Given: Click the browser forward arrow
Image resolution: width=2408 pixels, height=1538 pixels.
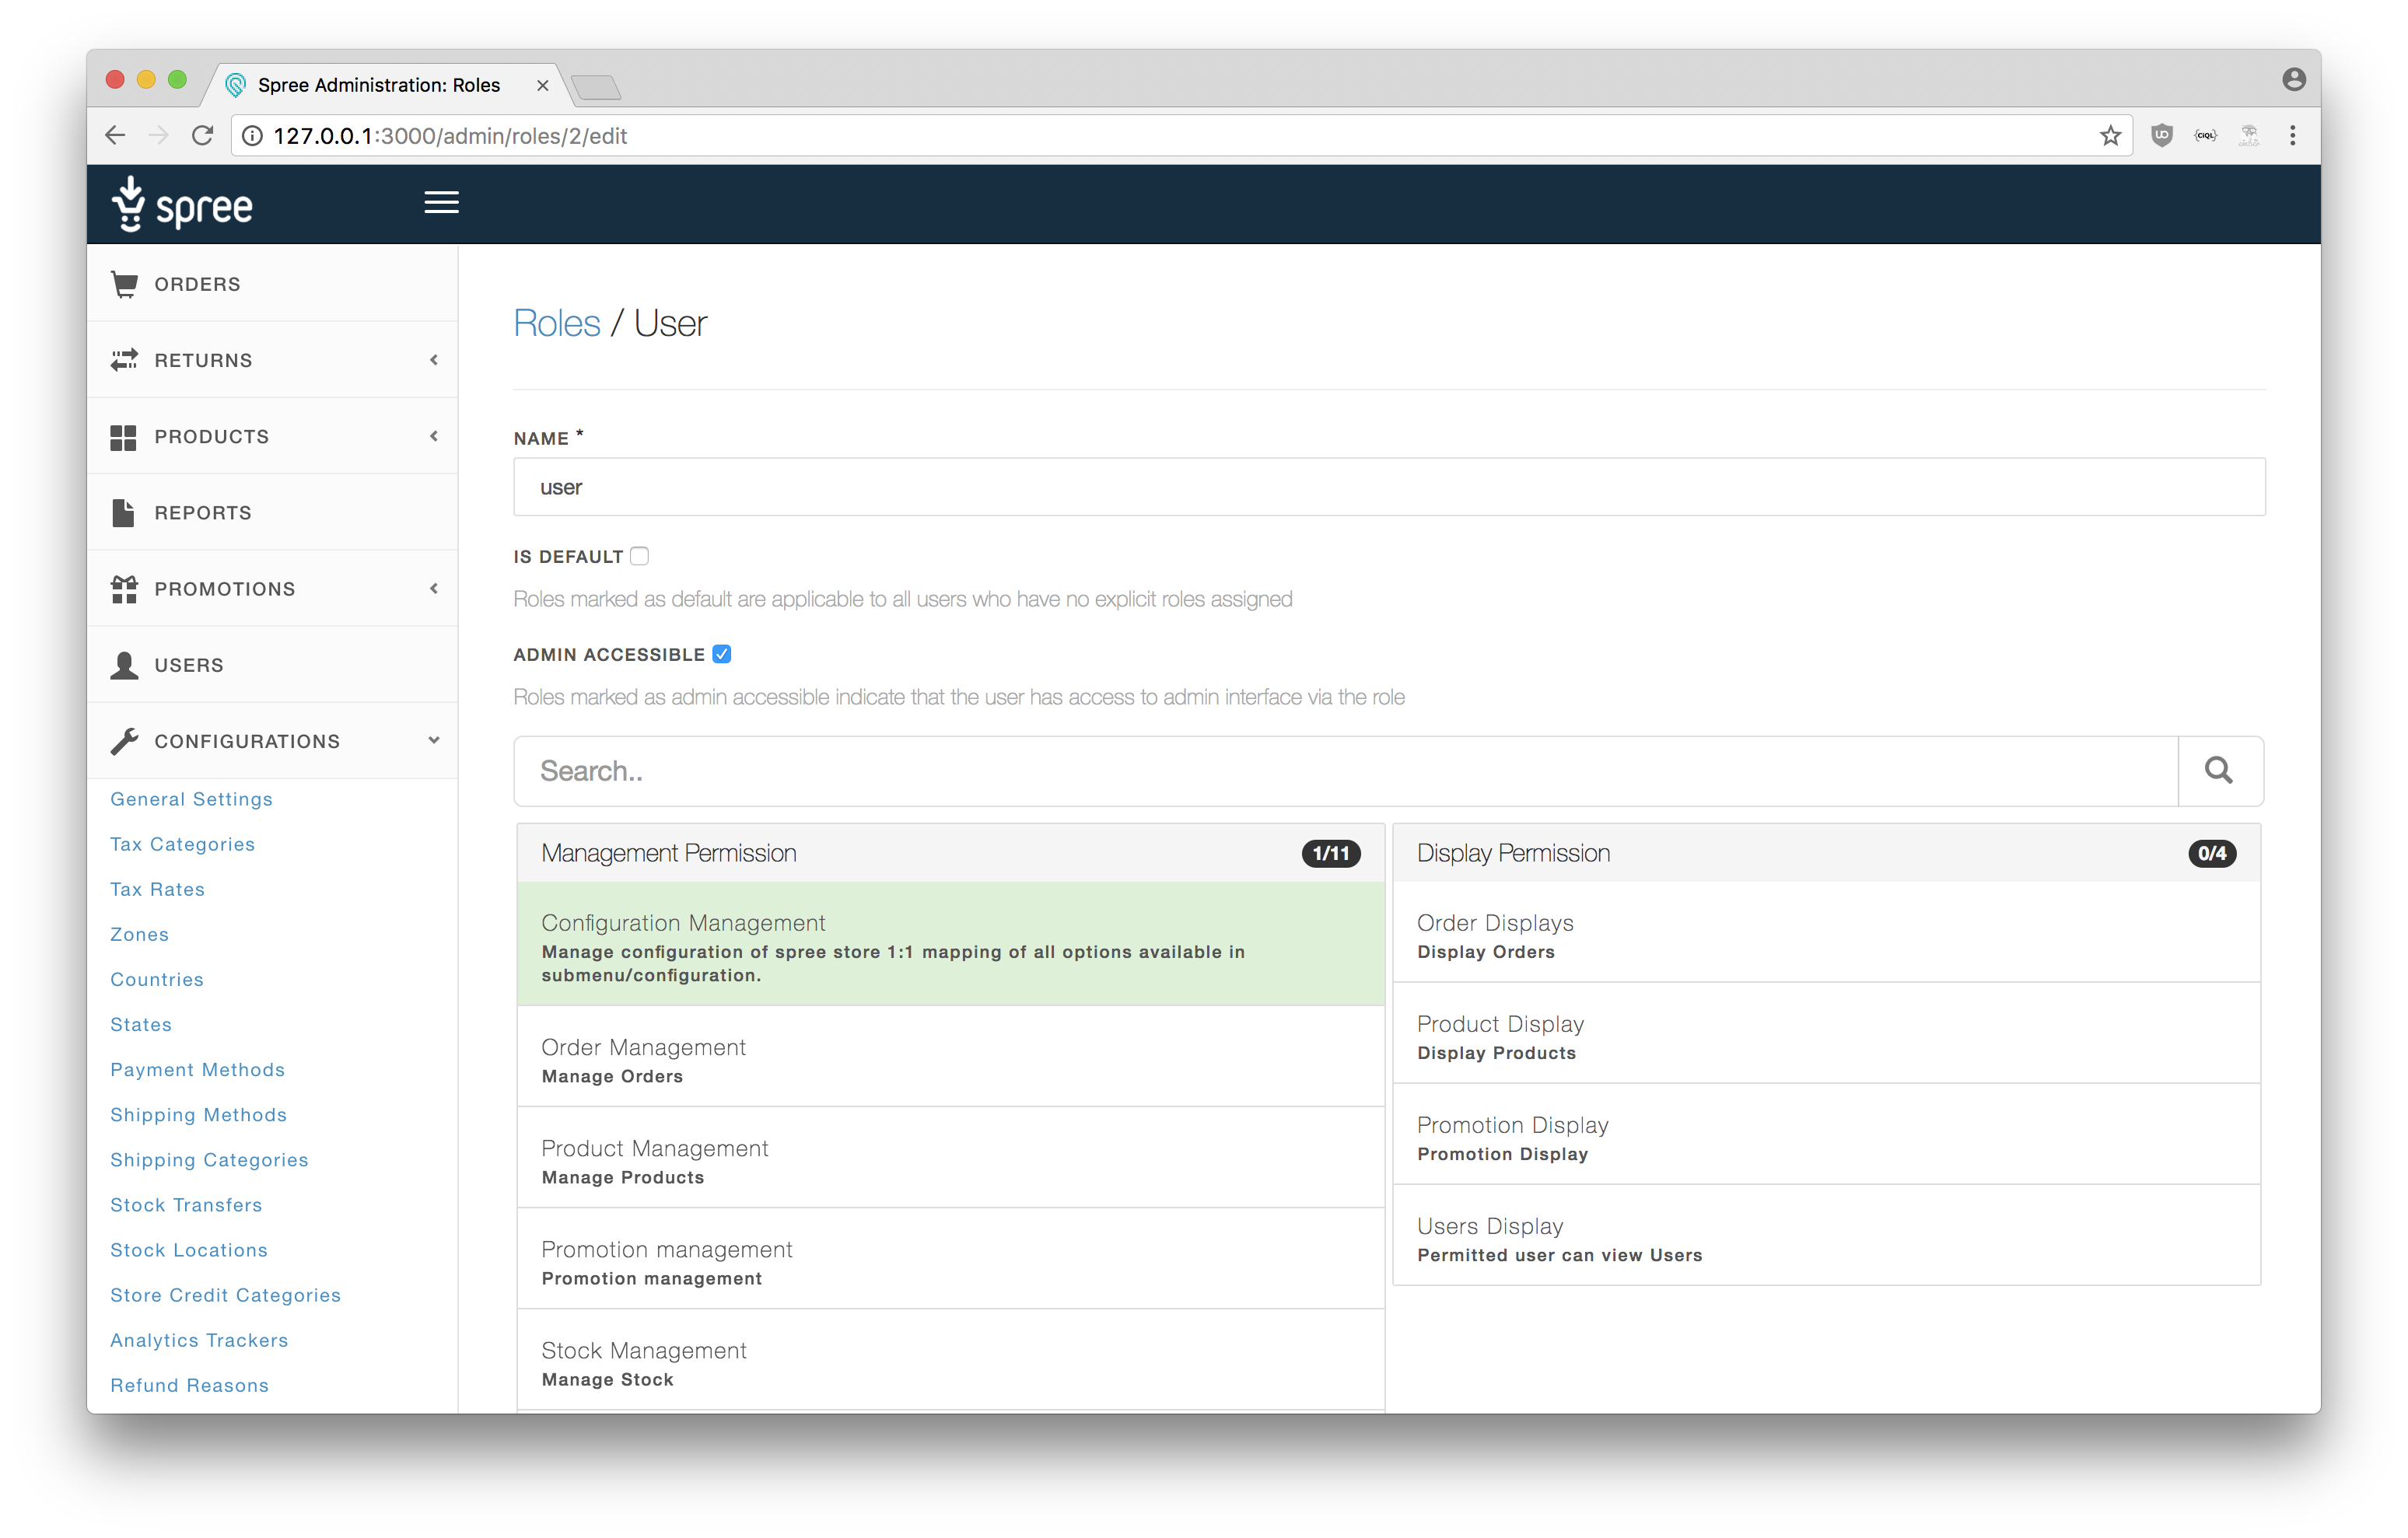Looking at the screenshot, I should [159, 136].
